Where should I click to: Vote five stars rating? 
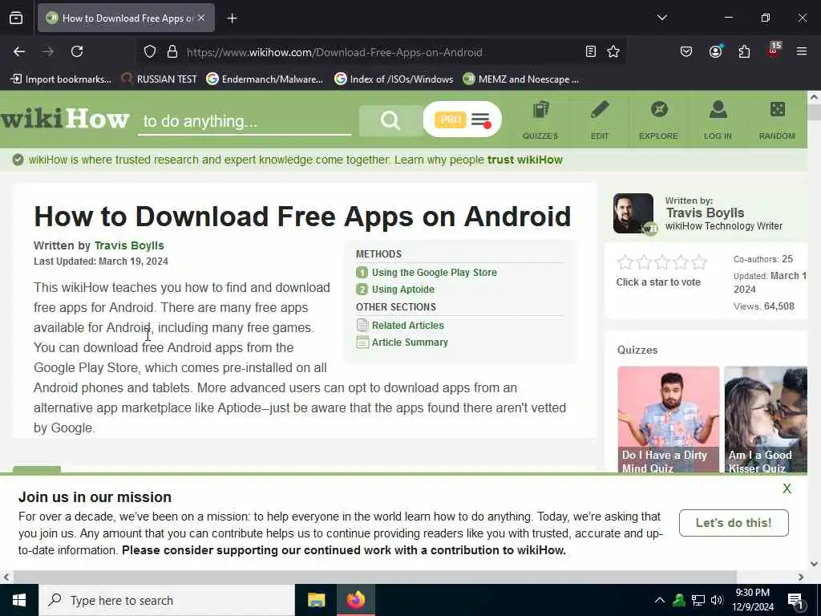(699, 262)
